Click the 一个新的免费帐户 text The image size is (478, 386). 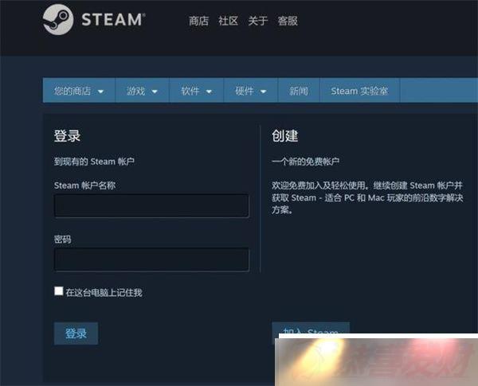point(305,161)
